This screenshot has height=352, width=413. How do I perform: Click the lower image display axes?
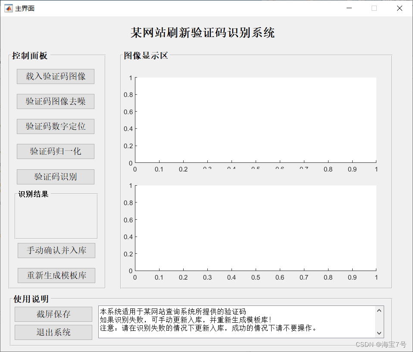coord(256,228)
